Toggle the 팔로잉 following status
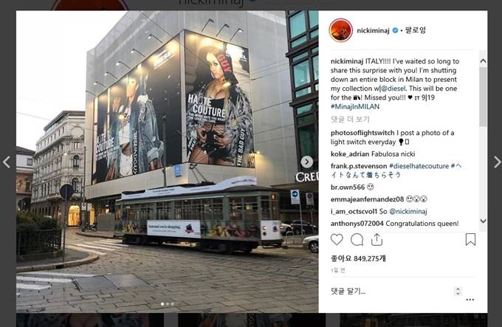This screenshot has height=327, width=502. [416, 30]
